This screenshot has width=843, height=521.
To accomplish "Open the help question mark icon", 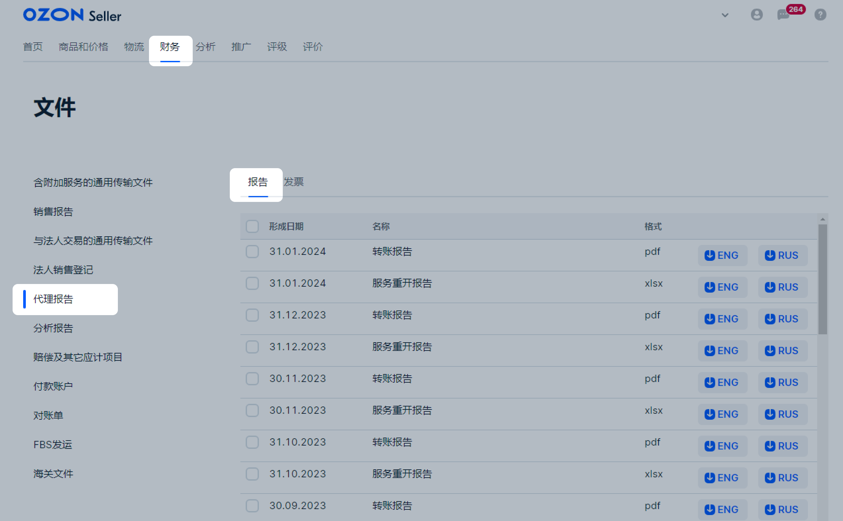I will (x=820, y=15).
